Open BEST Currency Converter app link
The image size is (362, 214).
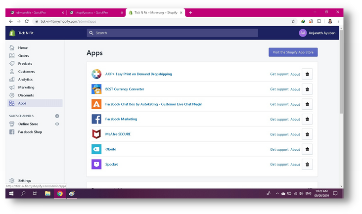(x=125, y=89)
